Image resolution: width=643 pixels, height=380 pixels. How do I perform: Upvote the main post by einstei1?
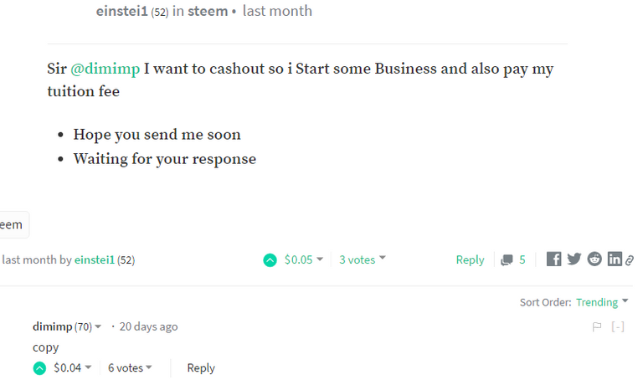(x=270, y=260)
